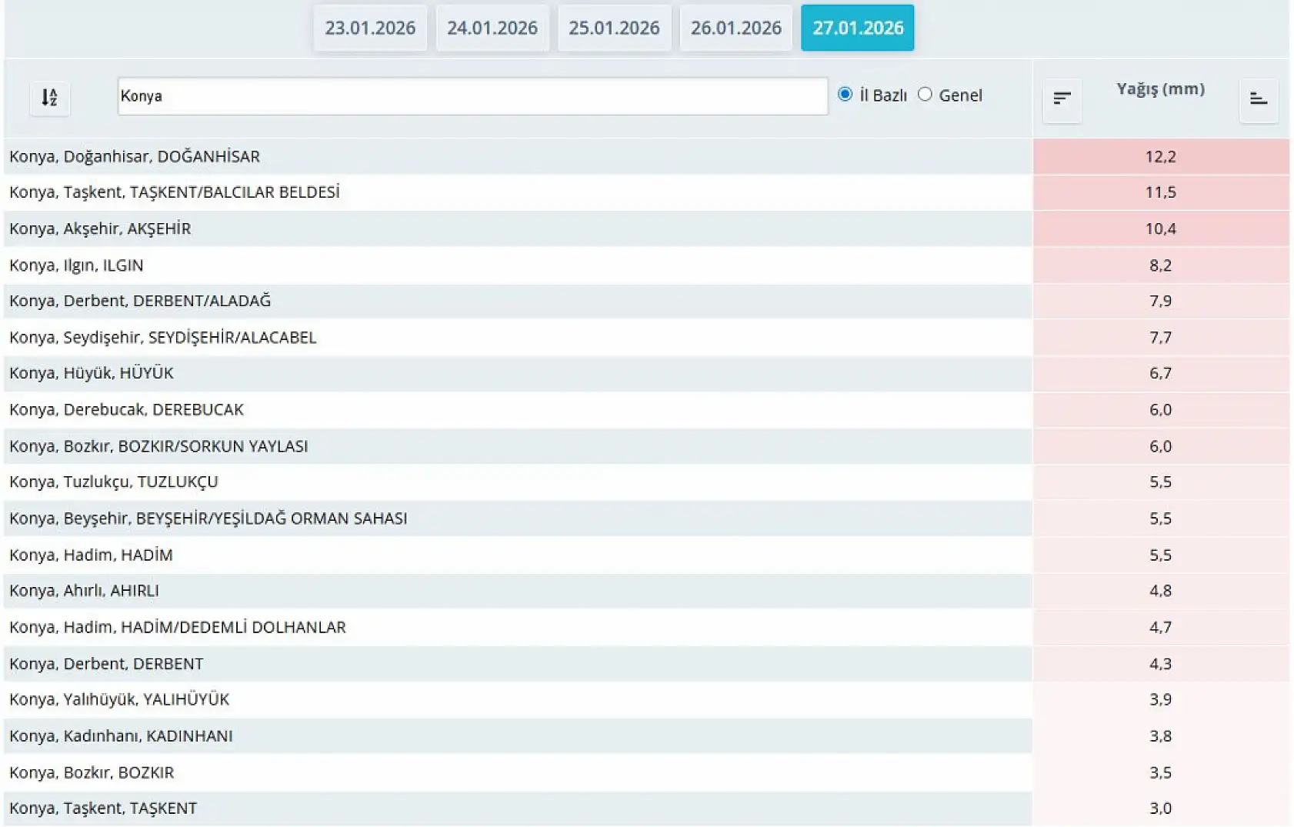Select the Beyşehir/Yeşildağ Orman Sahası row
The height and width of the screenshot is (827, 1294).
click(208, 519)
